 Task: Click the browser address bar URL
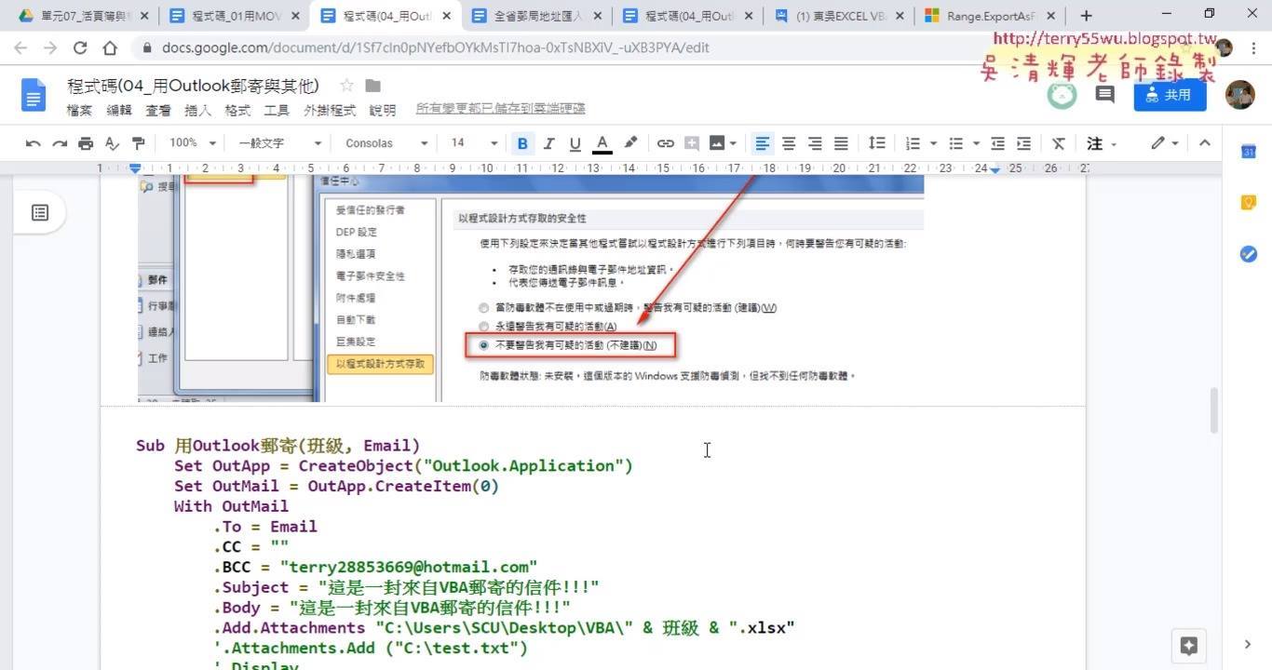coord(436,47)
